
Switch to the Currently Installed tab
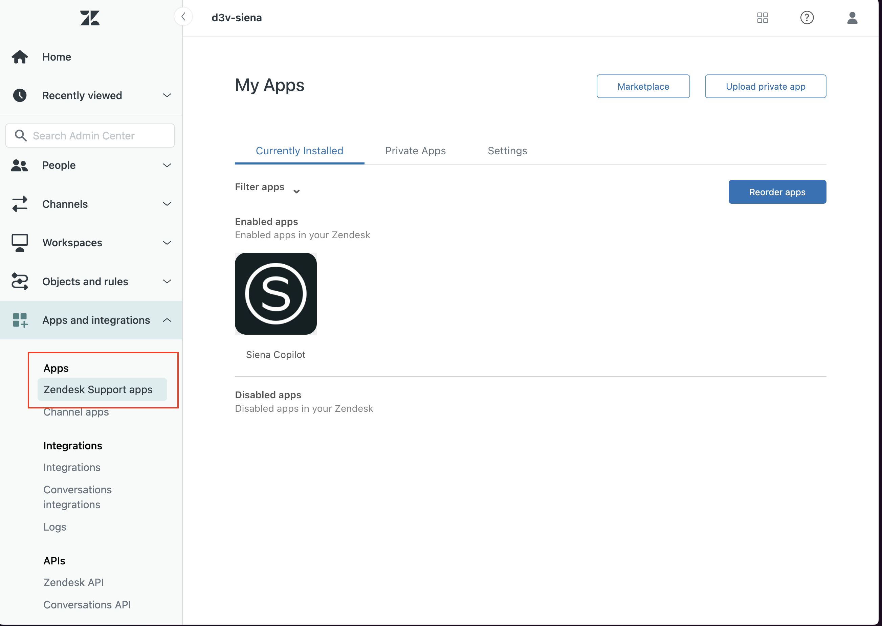(x=300, y=151)
